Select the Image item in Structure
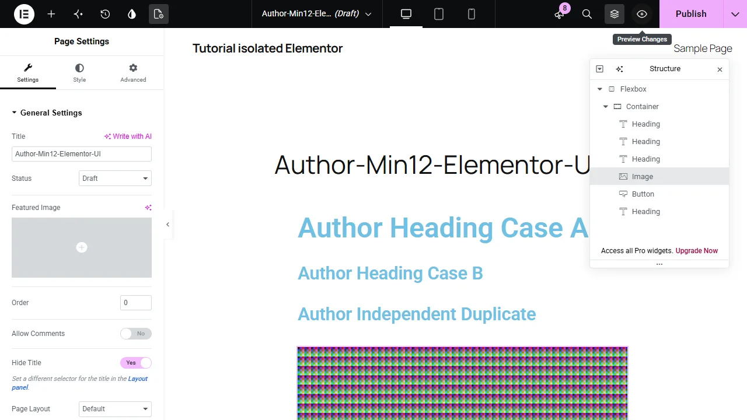 [x=659, y=176]
